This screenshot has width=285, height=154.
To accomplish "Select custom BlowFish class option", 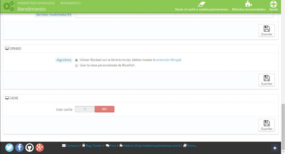I will [76, 65].
